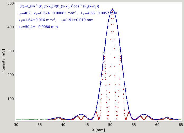Click the green baseline near x=35
This screenshot has width=184, height=133.
click(40, 119)
